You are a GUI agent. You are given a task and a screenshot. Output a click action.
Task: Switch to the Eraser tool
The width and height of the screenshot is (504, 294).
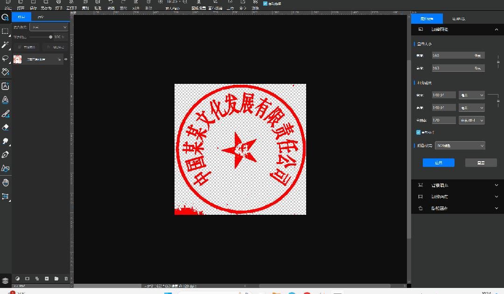click(6, 127)
